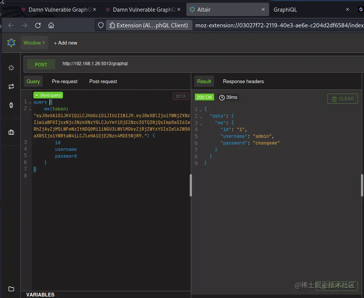
Task: Click the 'me(token:' text in query
Action: click(56, 109)
